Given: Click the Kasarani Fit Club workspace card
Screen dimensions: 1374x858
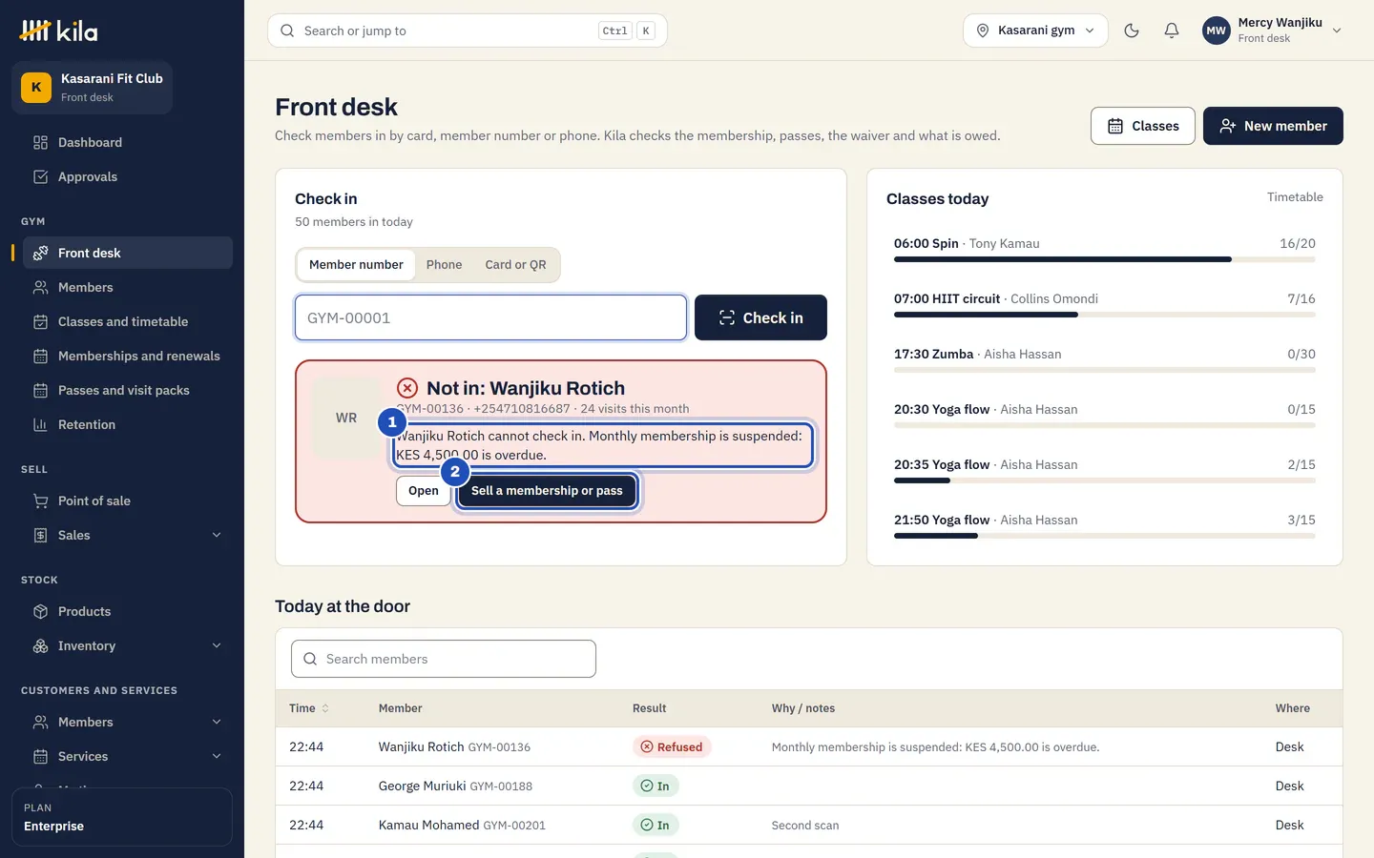Looking at the screenshot, I should tap(92, 88).
